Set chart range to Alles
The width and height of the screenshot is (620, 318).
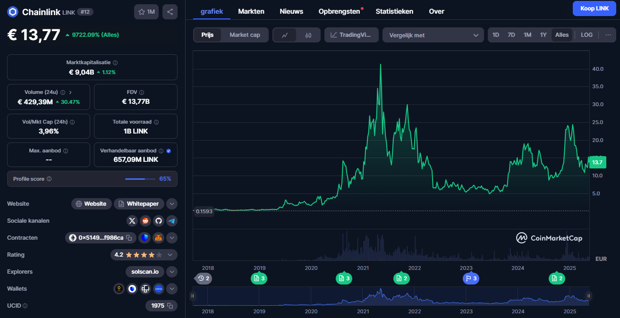562,35
